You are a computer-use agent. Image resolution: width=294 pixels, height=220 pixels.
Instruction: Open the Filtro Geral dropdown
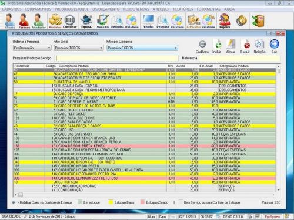79,48
